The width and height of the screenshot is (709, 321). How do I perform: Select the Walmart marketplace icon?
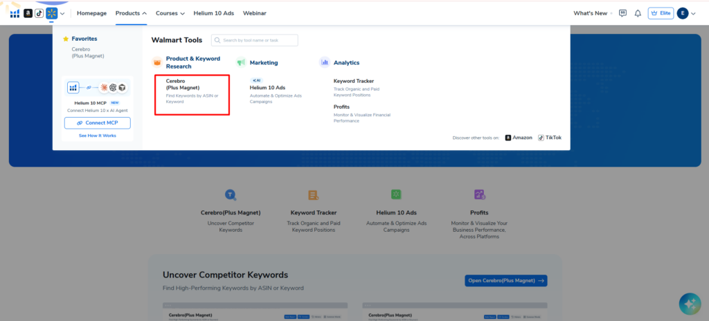pos(51,13)
